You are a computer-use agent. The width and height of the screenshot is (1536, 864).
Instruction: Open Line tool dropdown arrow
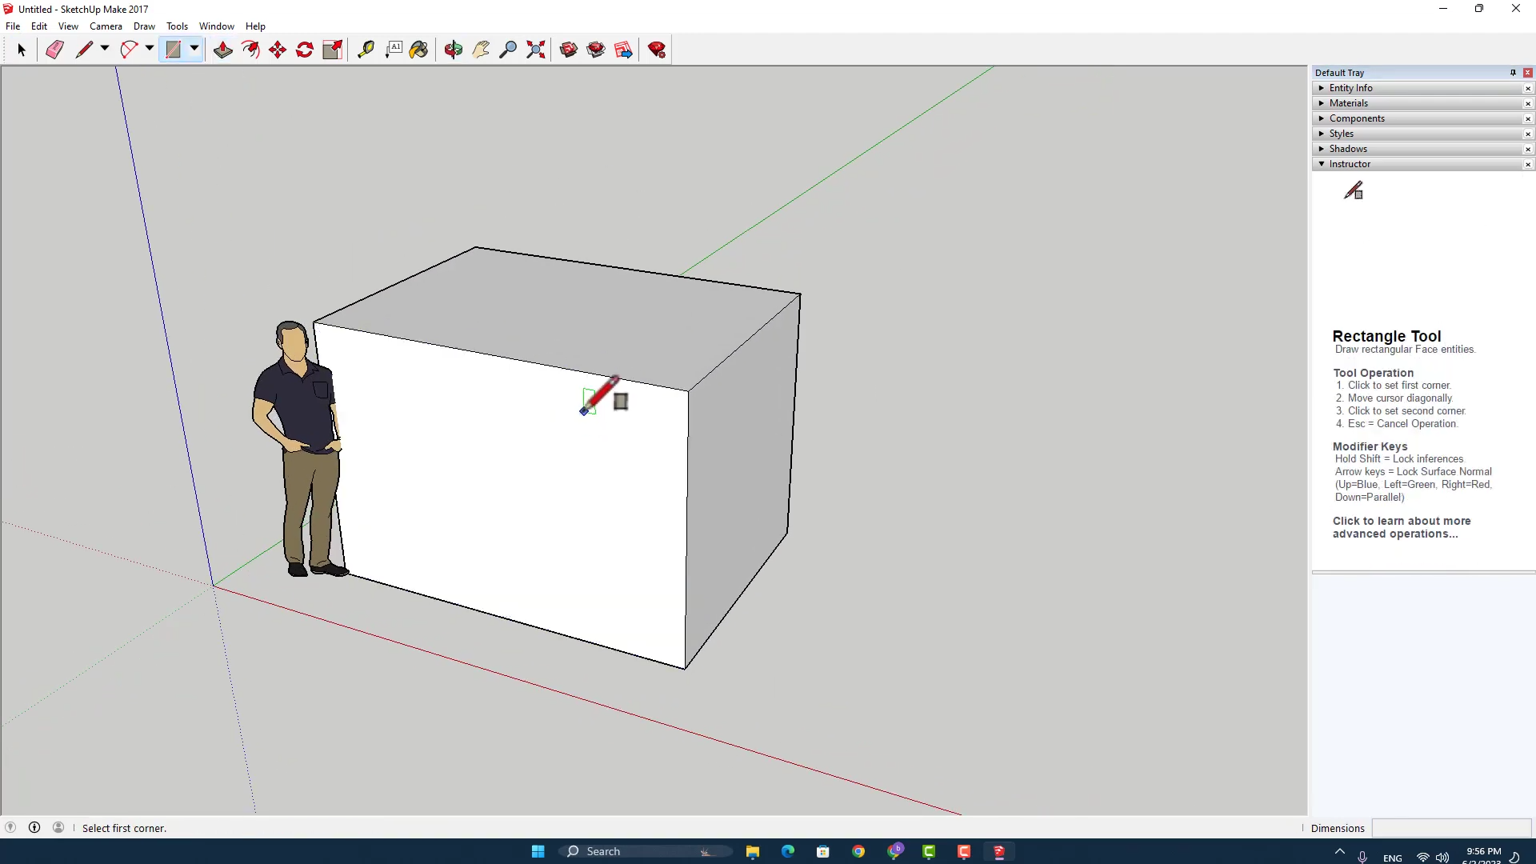[x=105, y=49]
